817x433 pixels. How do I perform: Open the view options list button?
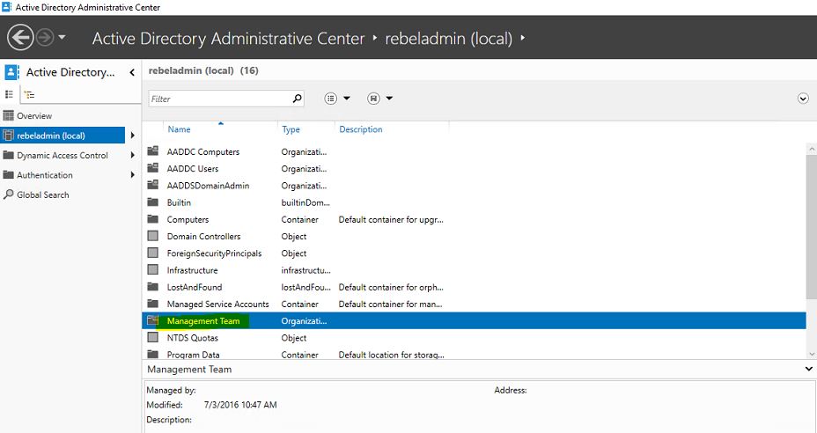pos(331,98)
